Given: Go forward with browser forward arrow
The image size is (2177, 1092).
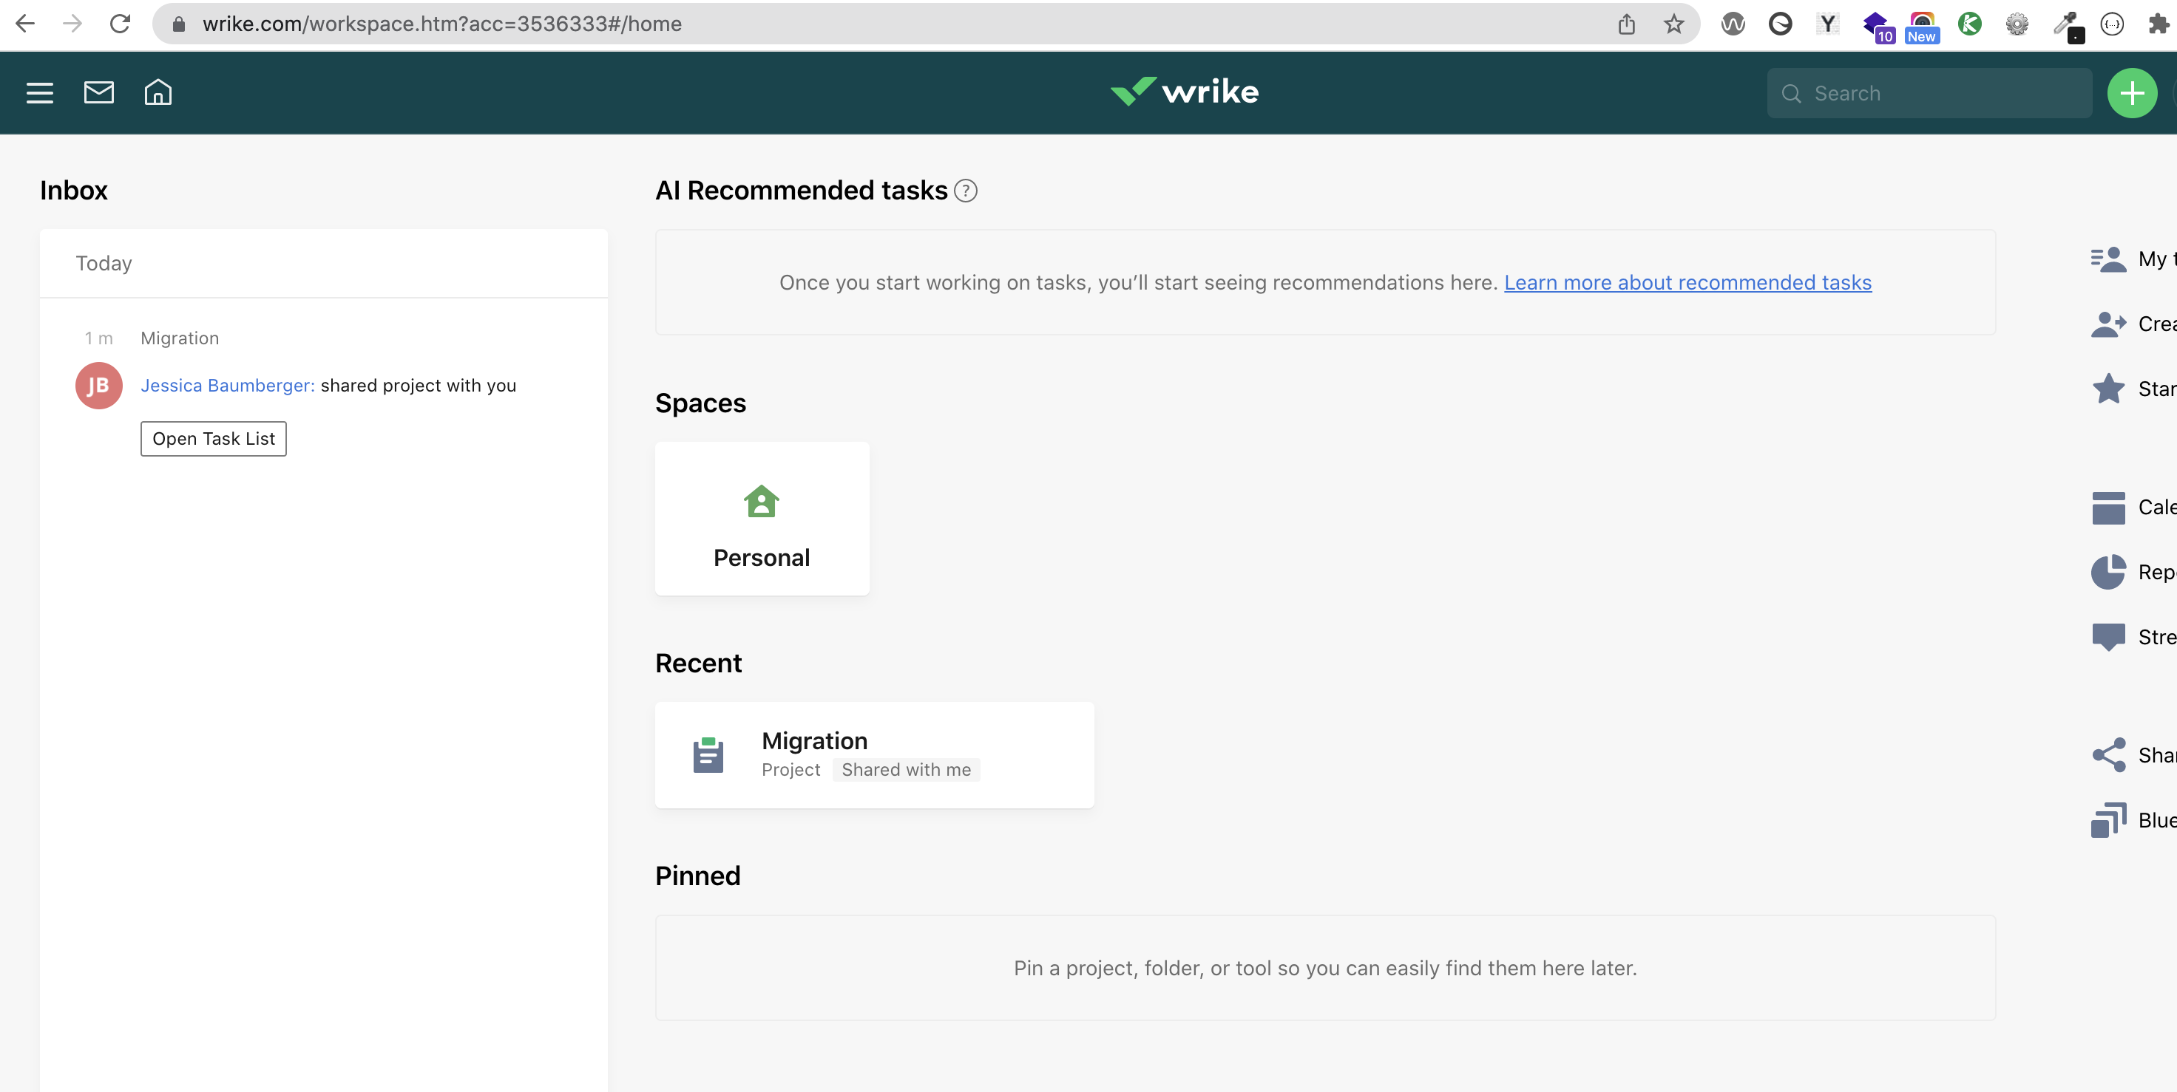Looking at the screenshot, I should pos(72,24).
